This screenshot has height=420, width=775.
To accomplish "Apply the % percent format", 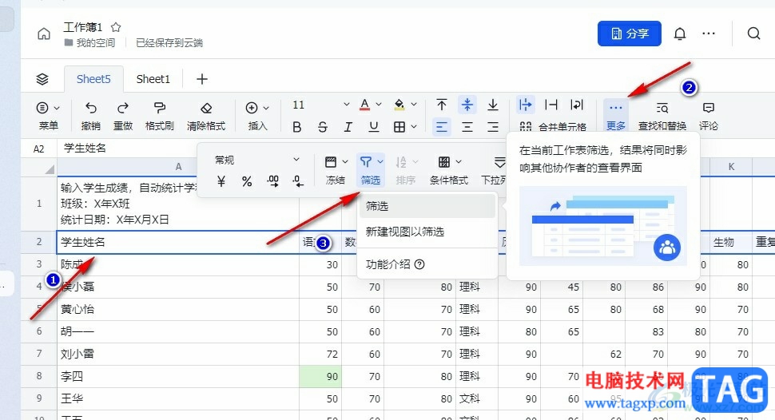I will (247, 181).
